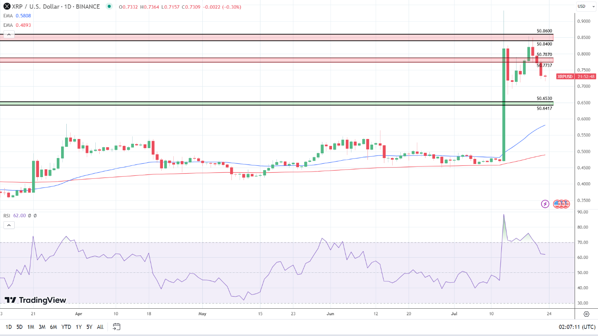Click the 21:52:48 bar countdown
Screen dimensions: 598x336
tap(586, 77)
